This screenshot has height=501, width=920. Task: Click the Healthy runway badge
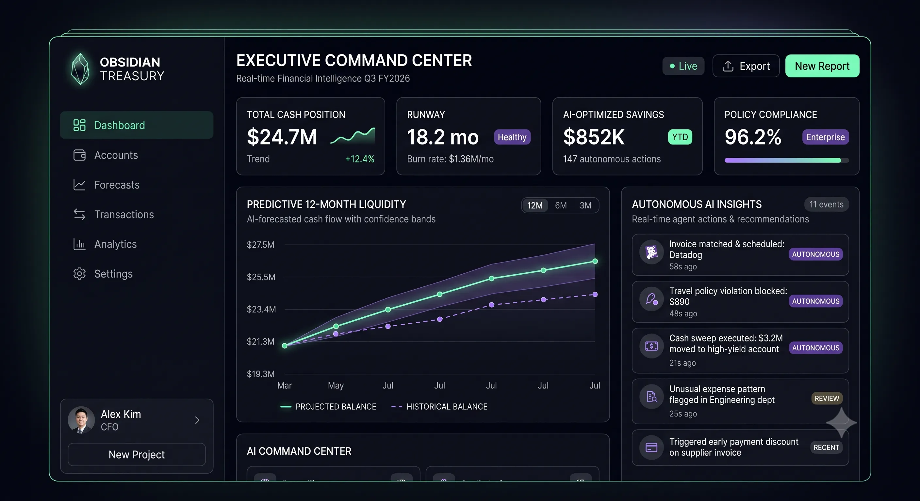[x=512, y=137]
